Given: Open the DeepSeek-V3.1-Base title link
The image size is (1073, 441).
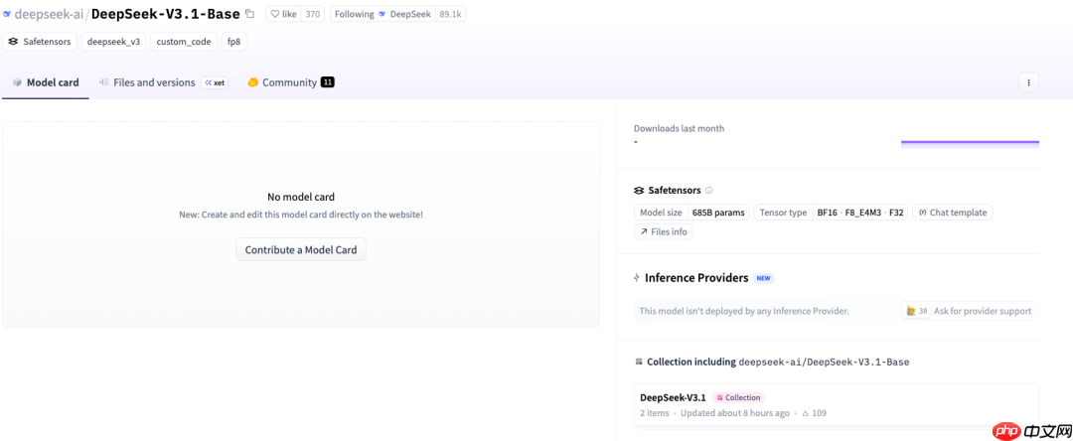Looking at the screenshot, I should pyautogui.click(x=166, y=14).
